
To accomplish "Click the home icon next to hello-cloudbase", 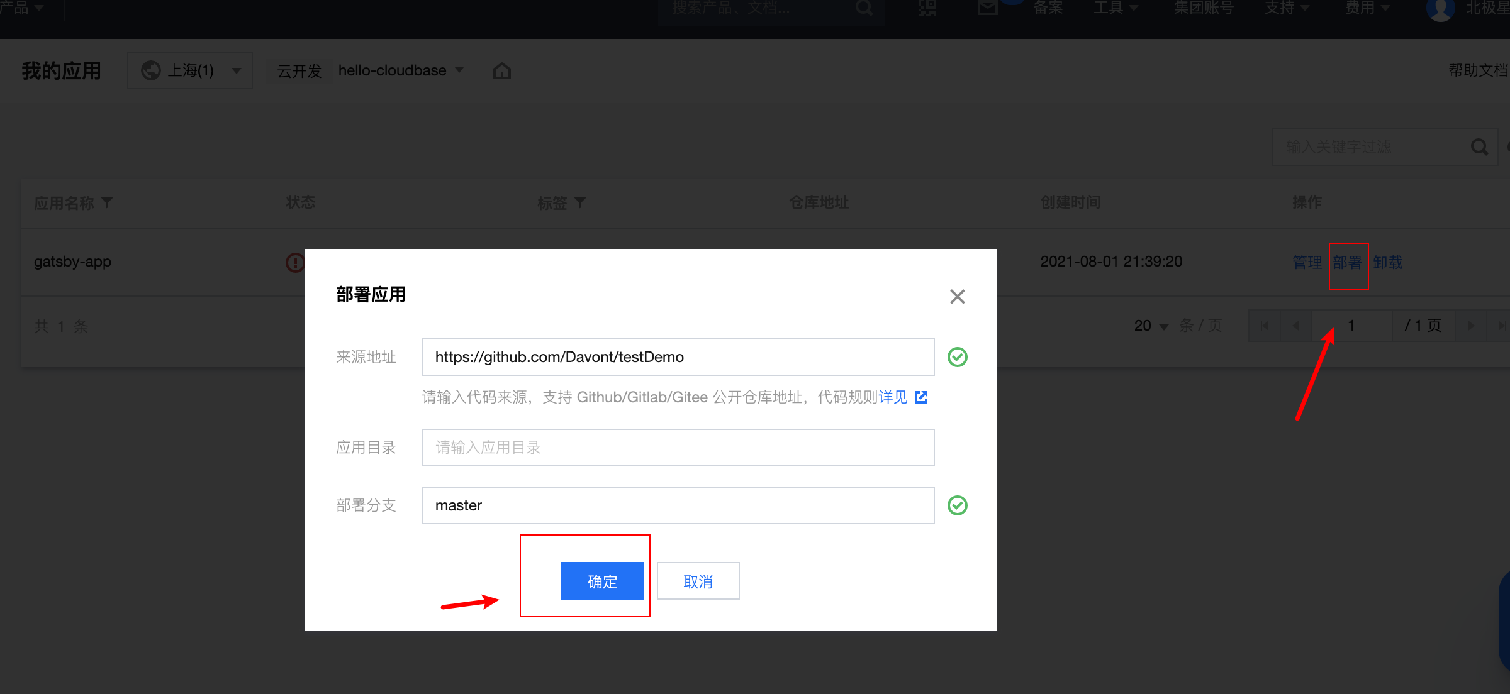I will coord(501,71).
